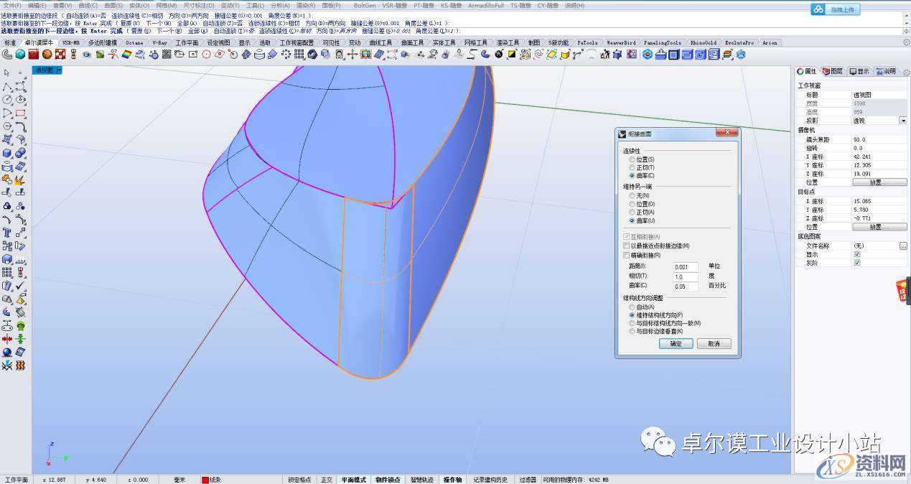Select 正切(T) under 连续性
Screen dimensions: 911x484
click(632, 167)
